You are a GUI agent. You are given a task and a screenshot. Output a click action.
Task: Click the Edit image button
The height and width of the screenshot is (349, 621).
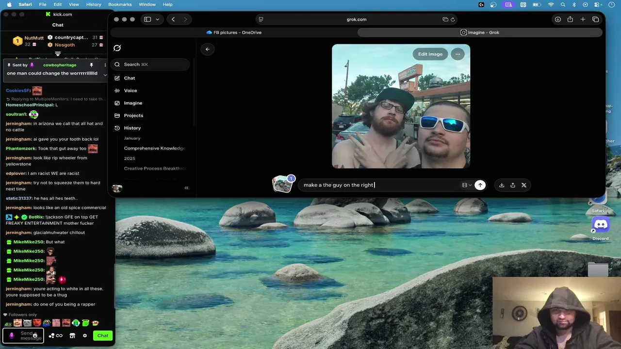pyautogui.click(x=430, y=54)
